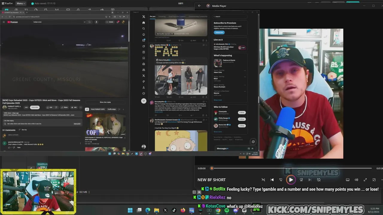Switch to the Following tab on X

162,16
